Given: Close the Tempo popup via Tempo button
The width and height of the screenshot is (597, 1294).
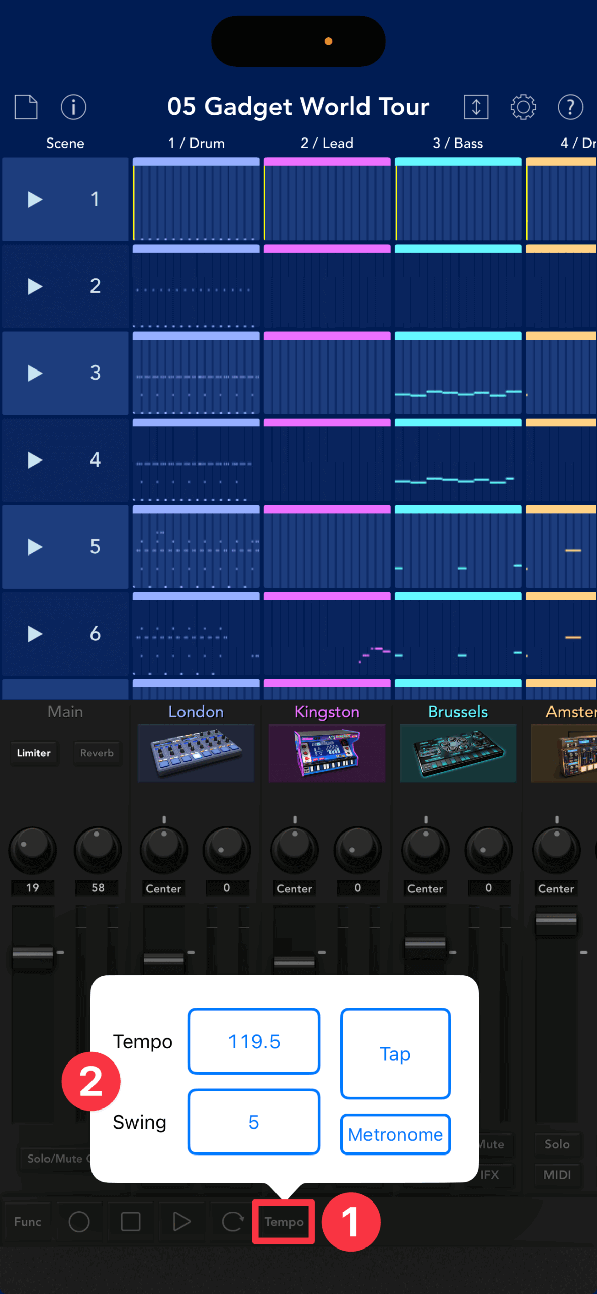Looking at the screenshot, I should click(284, 1222).
